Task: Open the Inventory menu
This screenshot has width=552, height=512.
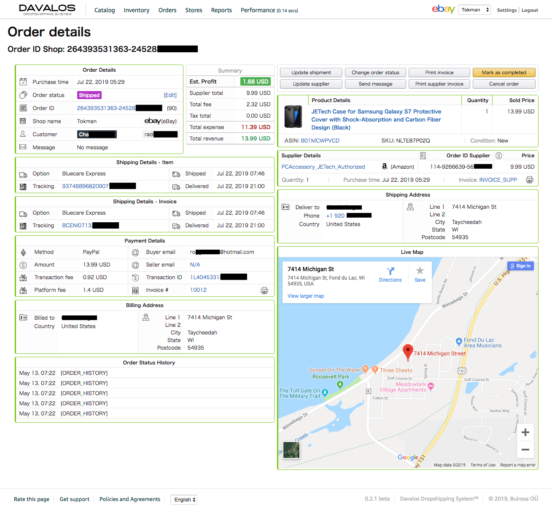Action: click(x=137, y=10)
